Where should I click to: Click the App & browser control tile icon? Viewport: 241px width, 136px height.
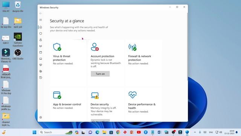pyautogui.click(x=57, y=95)
